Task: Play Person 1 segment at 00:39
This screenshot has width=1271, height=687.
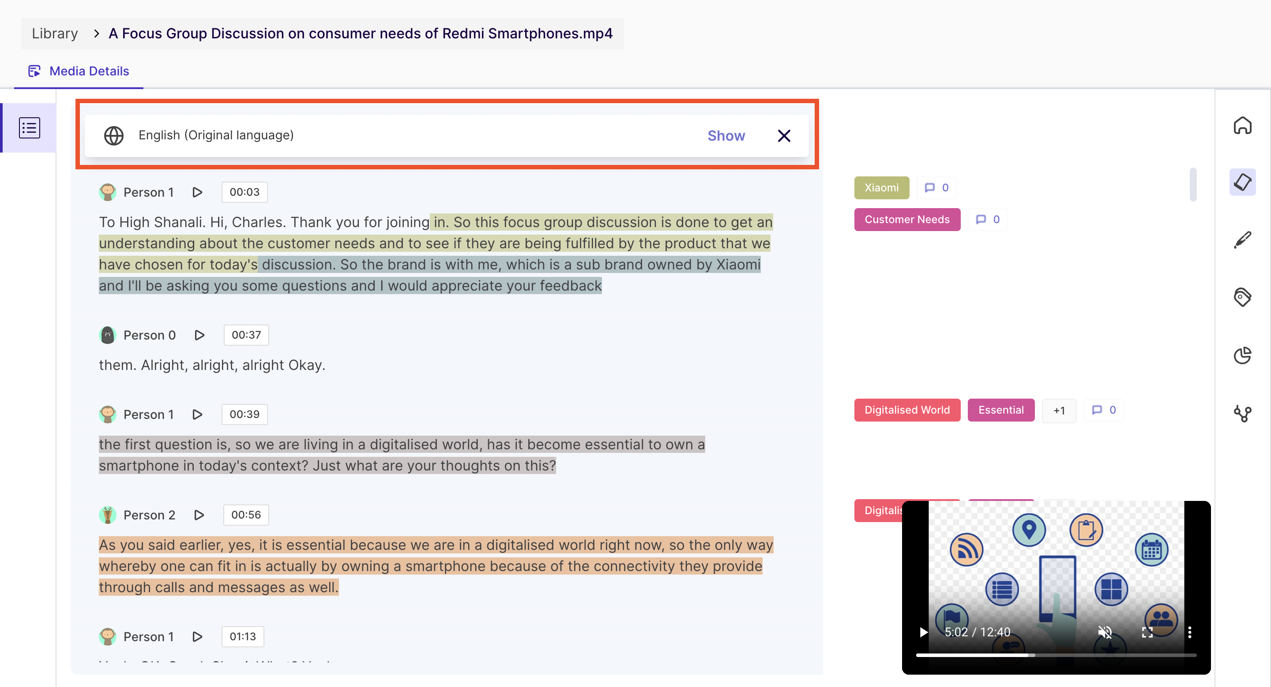Action: pos(197,414)
